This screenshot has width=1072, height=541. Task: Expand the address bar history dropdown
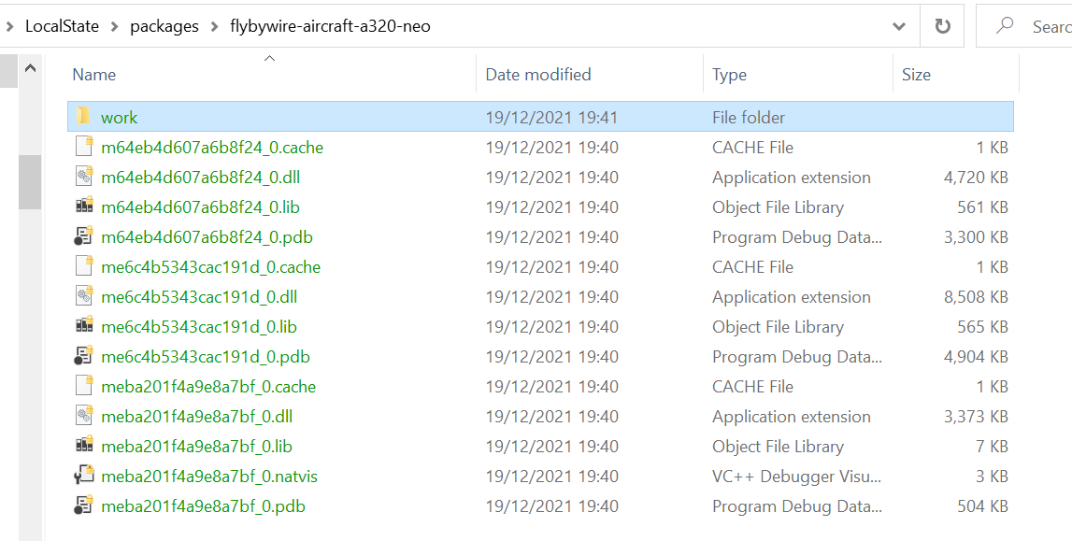click(x=899, y=25)
